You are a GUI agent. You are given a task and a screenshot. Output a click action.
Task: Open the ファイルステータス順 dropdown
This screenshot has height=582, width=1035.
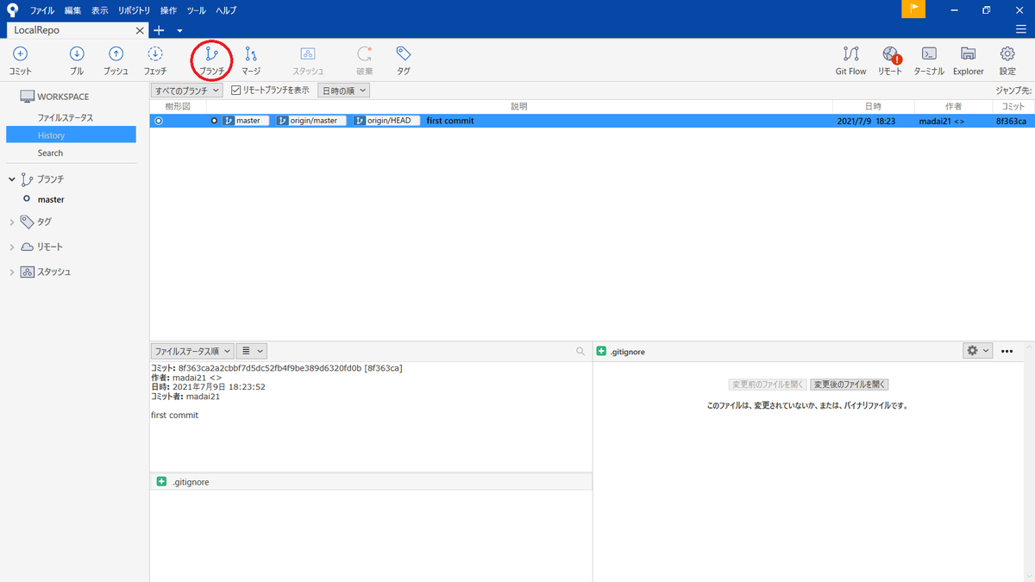(192, 351)
